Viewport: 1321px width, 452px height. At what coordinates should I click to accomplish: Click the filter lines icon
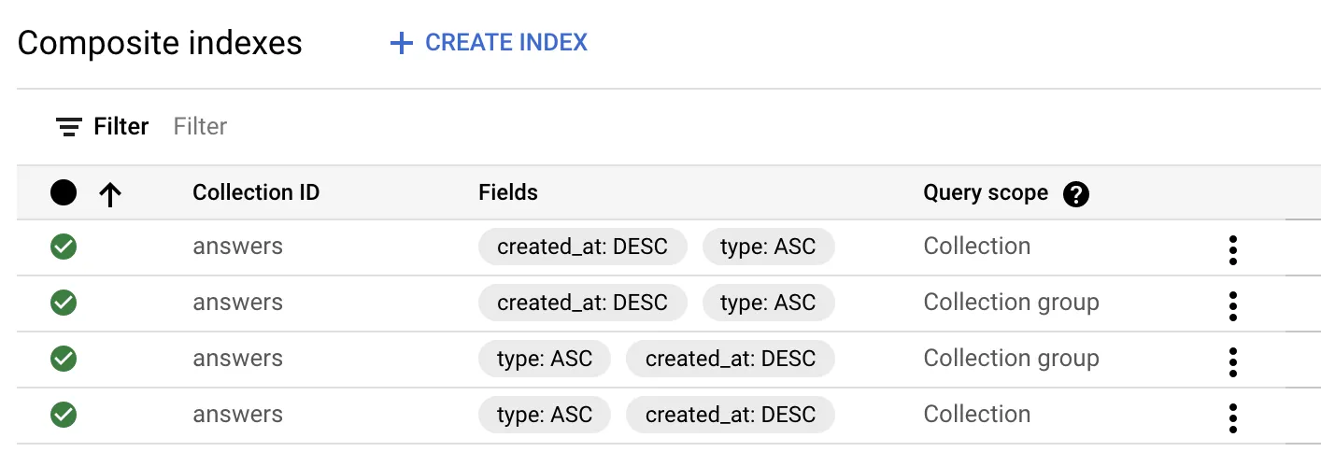click(x=68, y=127)
